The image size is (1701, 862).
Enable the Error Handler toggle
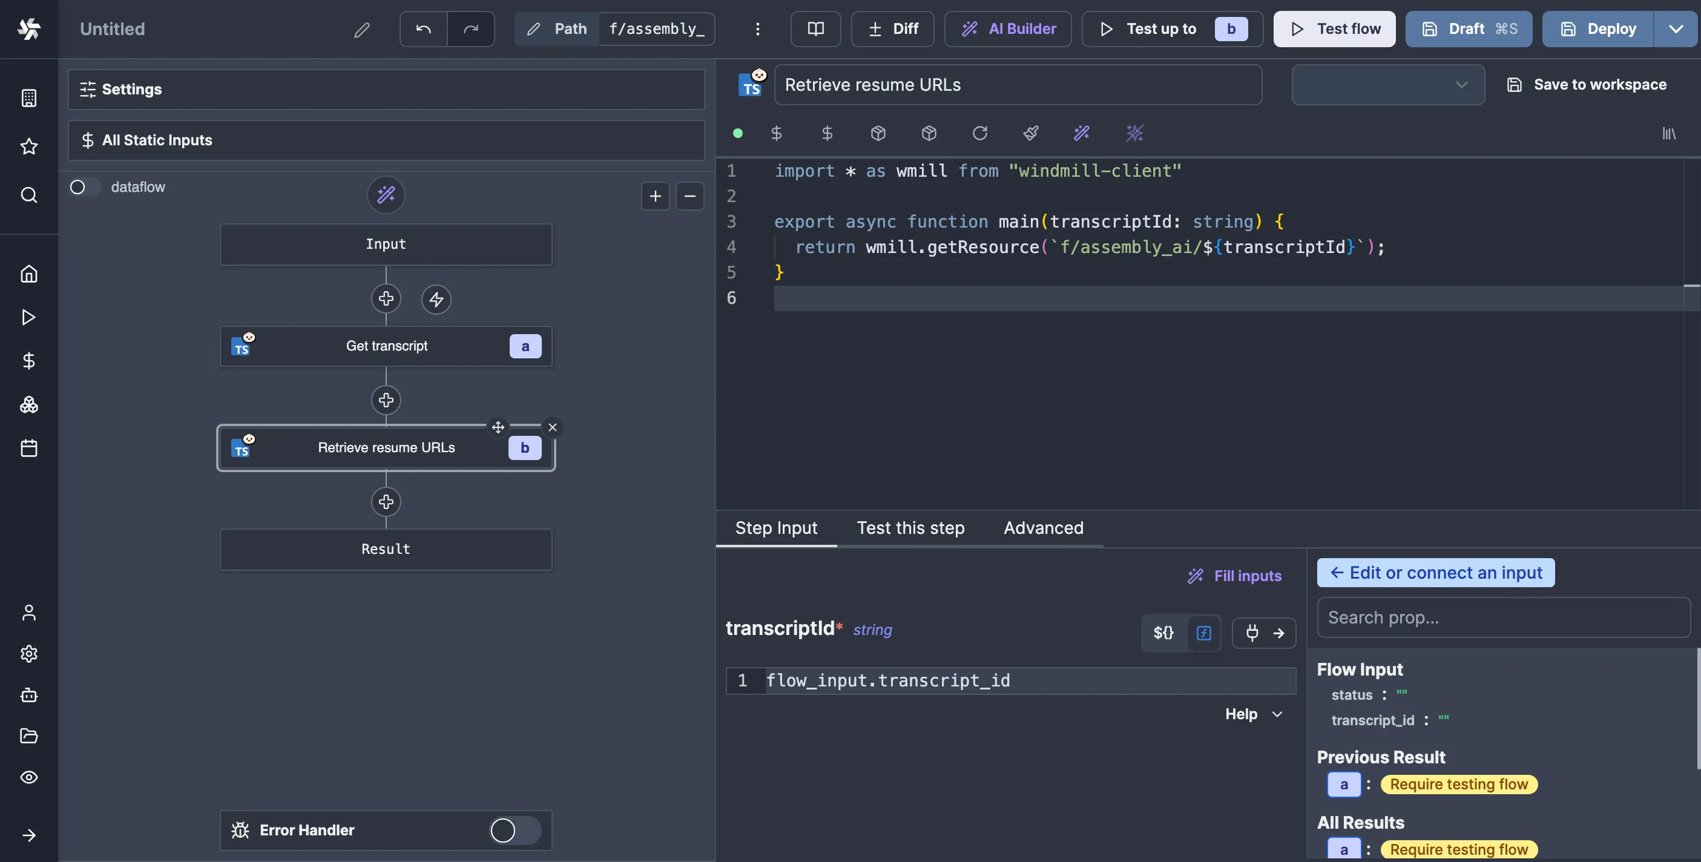point(515,831)
